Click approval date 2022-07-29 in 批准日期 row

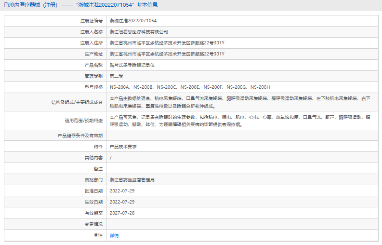tap(122, 191)
